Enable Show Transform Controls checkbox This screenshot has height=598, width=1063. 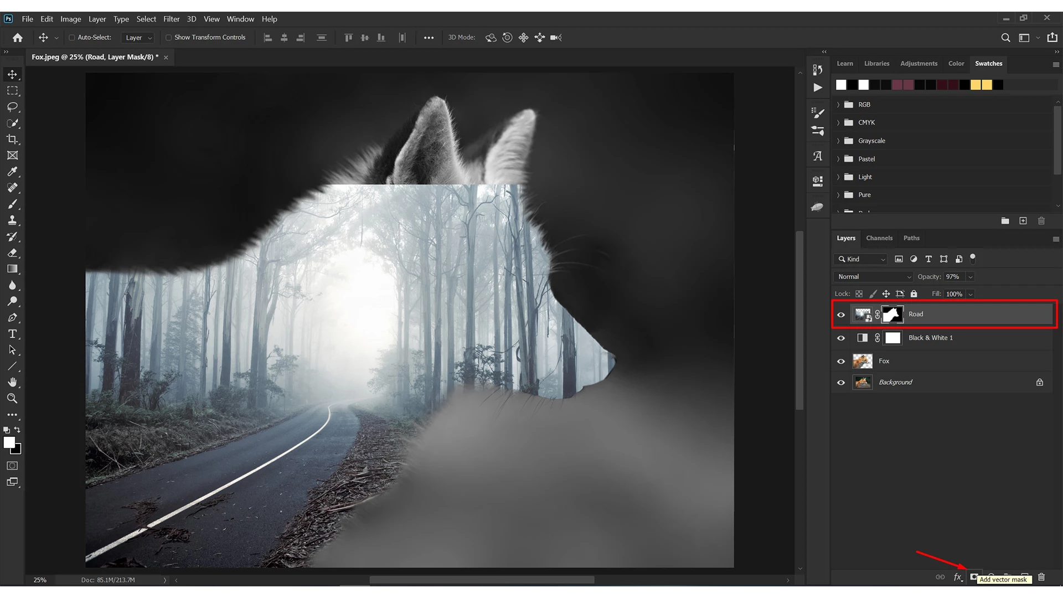click(168, 38)
